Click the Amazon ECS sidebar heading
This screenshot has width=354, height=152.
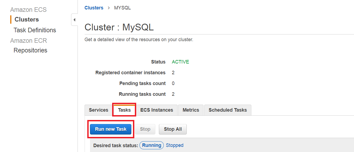pyautogui.click(x=28, y=10)
